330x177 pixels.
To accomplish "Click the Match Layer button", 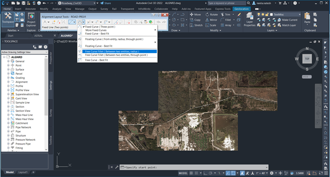I will (287, 25).
